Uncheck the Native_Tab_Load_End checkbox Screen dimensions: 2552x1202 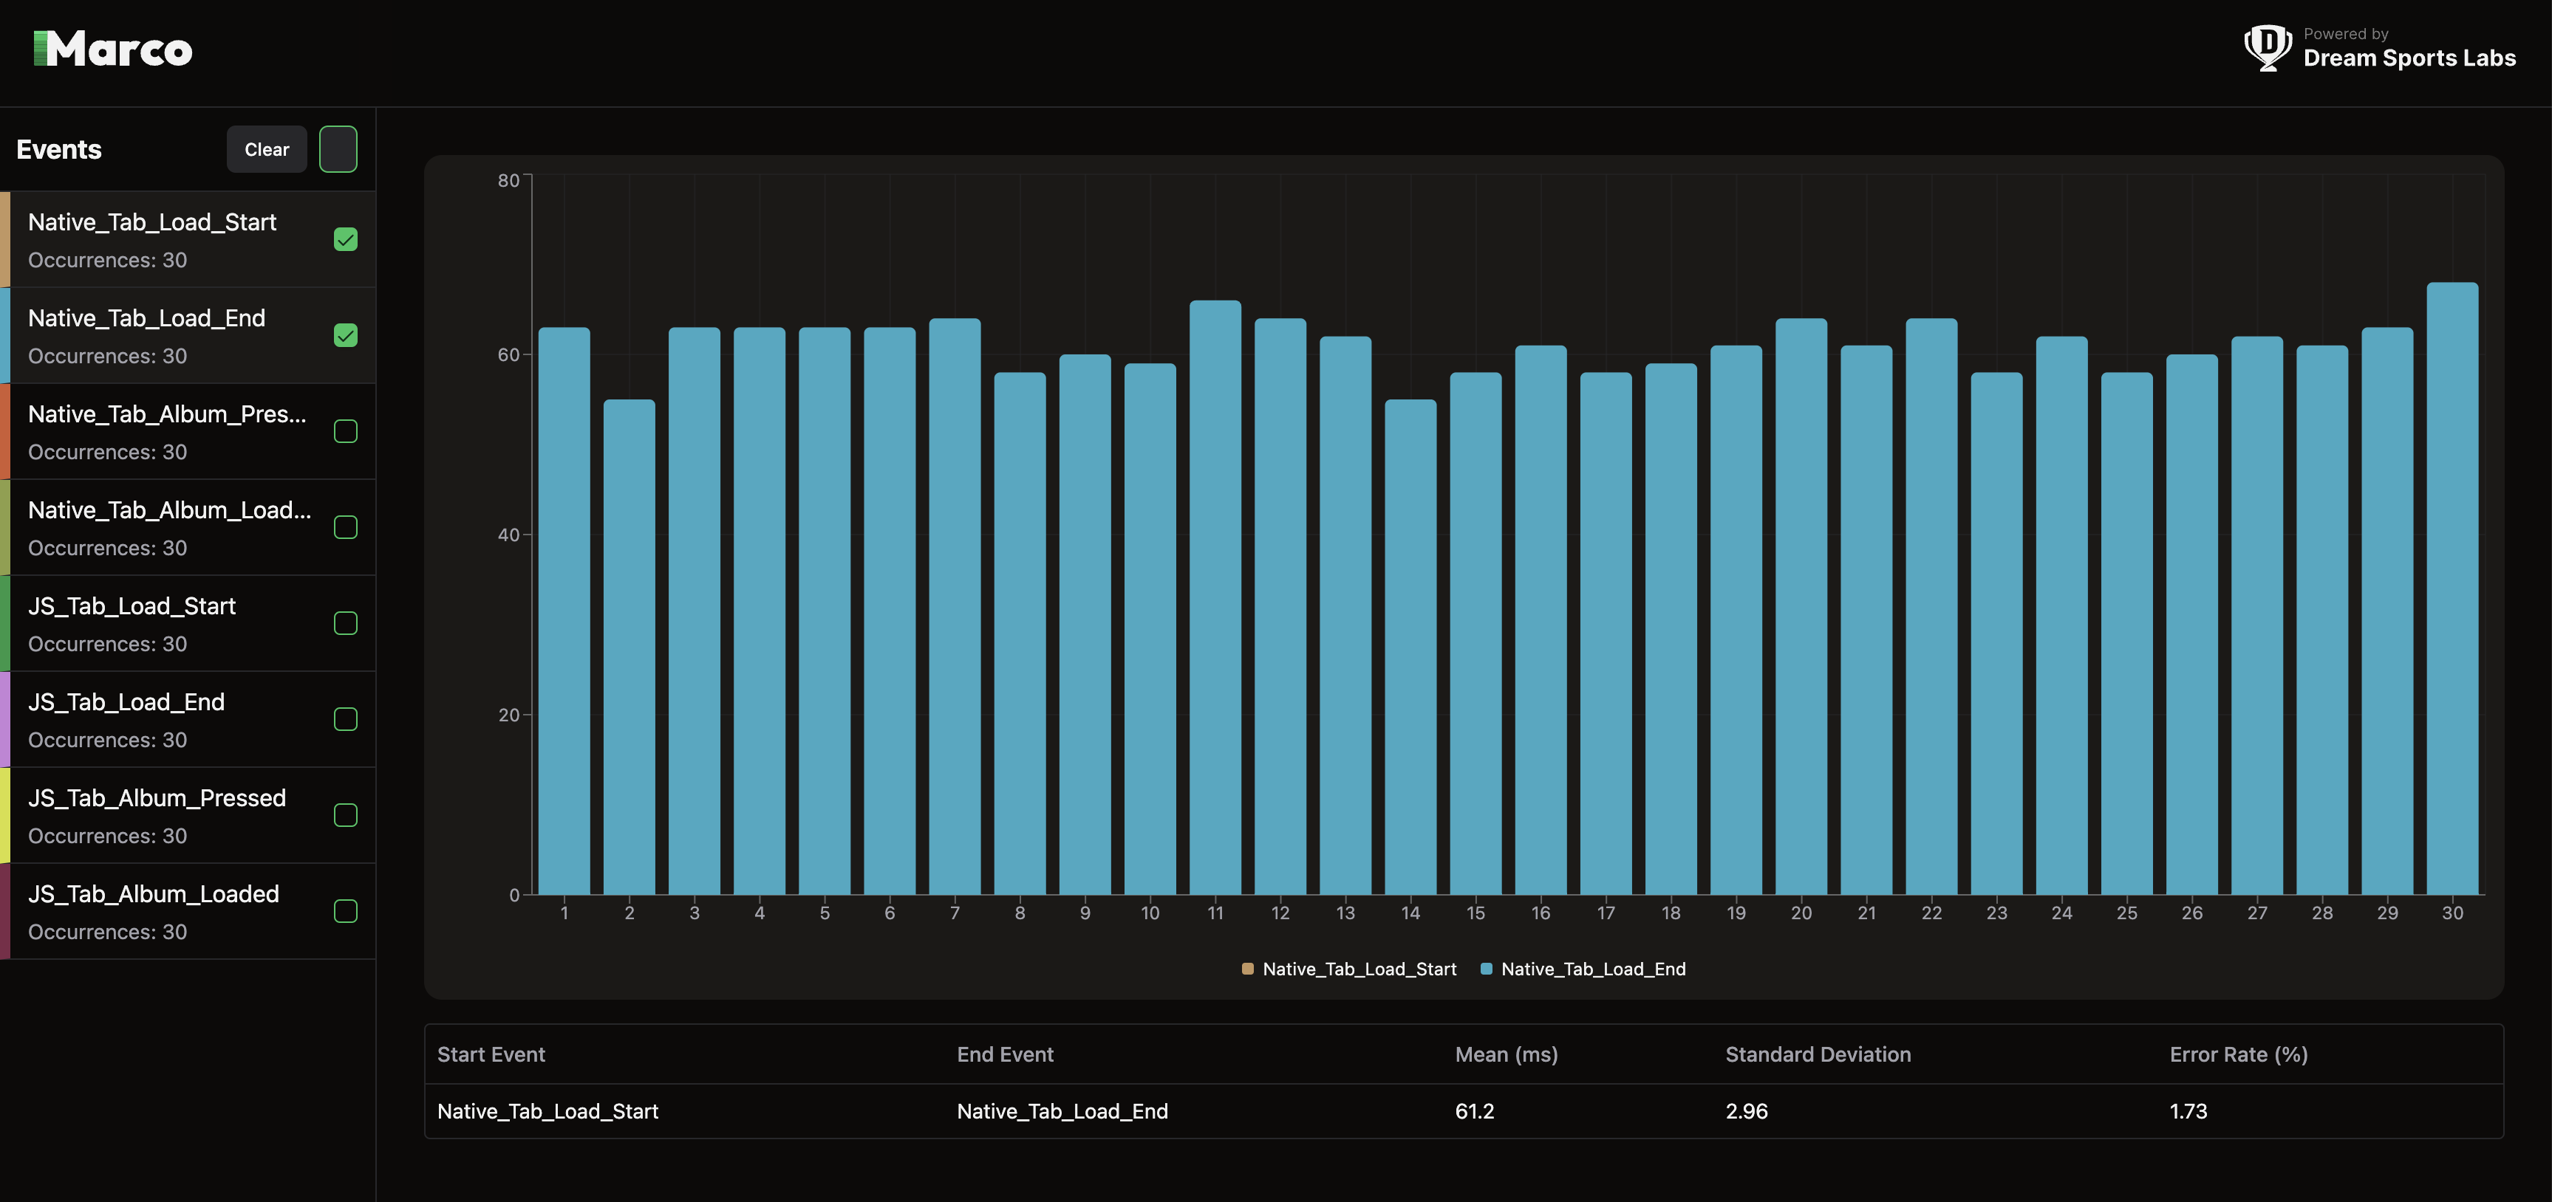345,336
